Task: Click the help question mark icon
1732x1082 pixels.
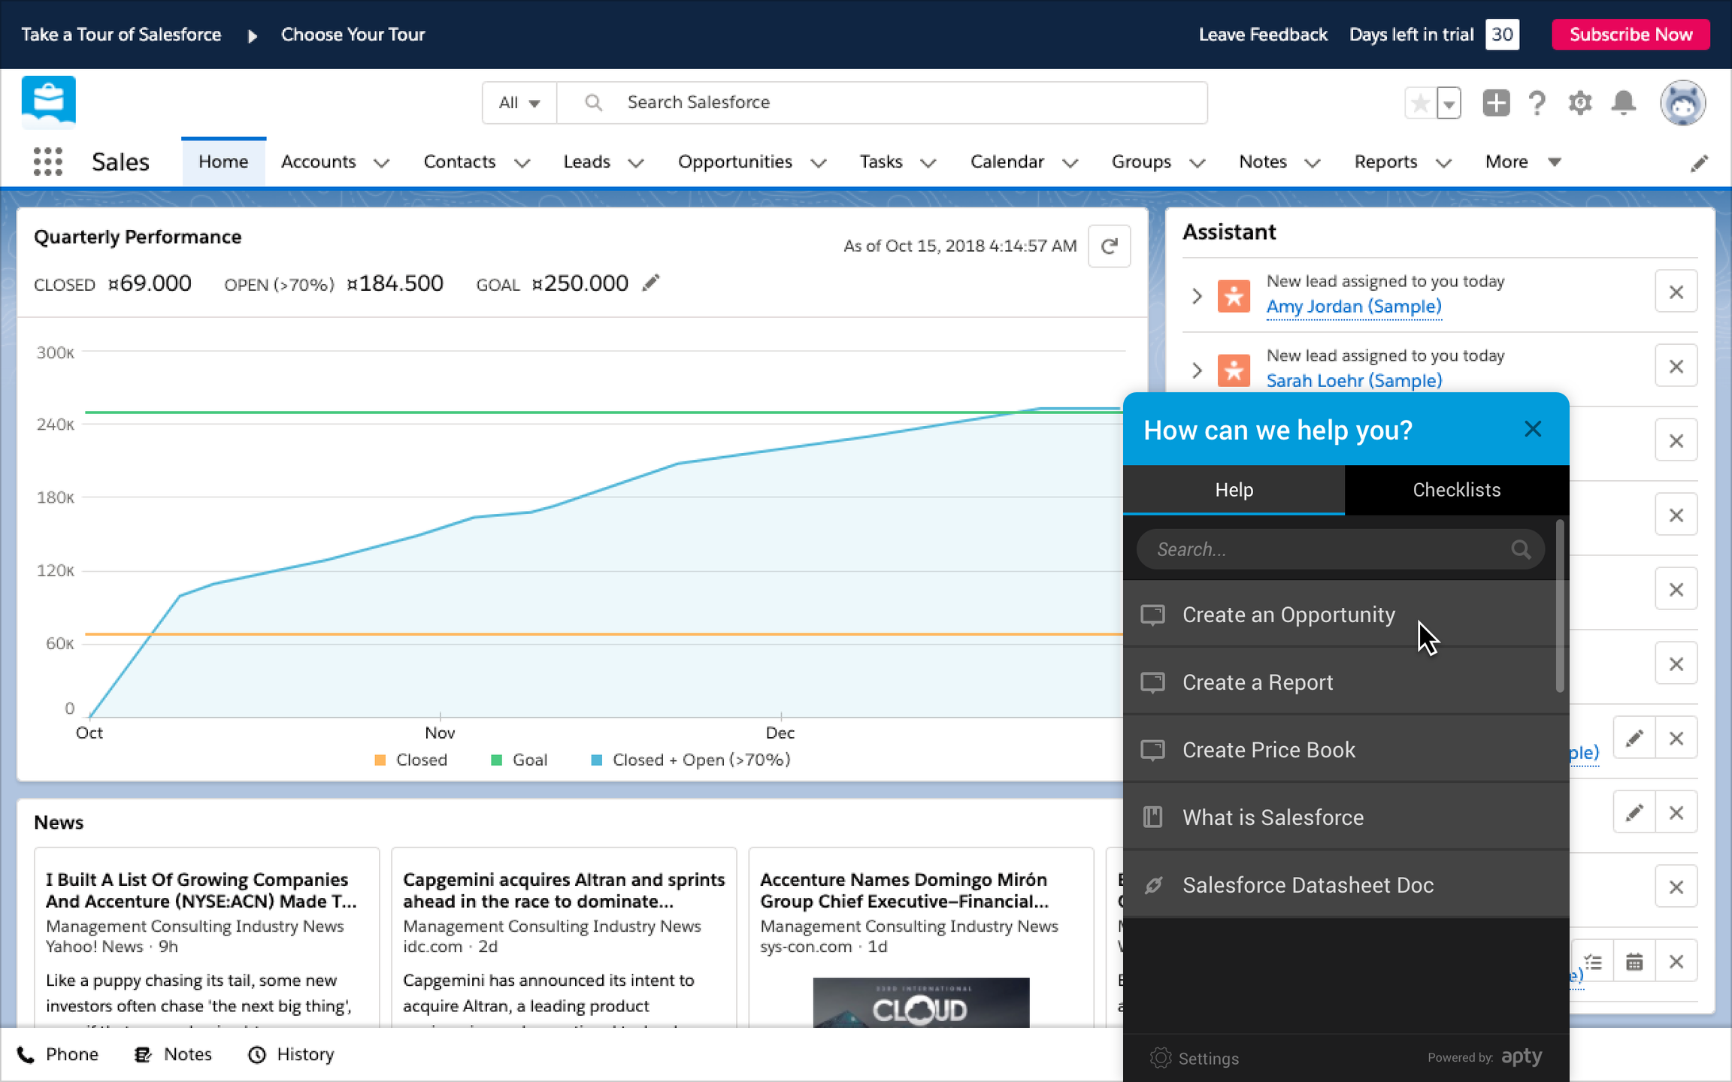Action: 1537,103
